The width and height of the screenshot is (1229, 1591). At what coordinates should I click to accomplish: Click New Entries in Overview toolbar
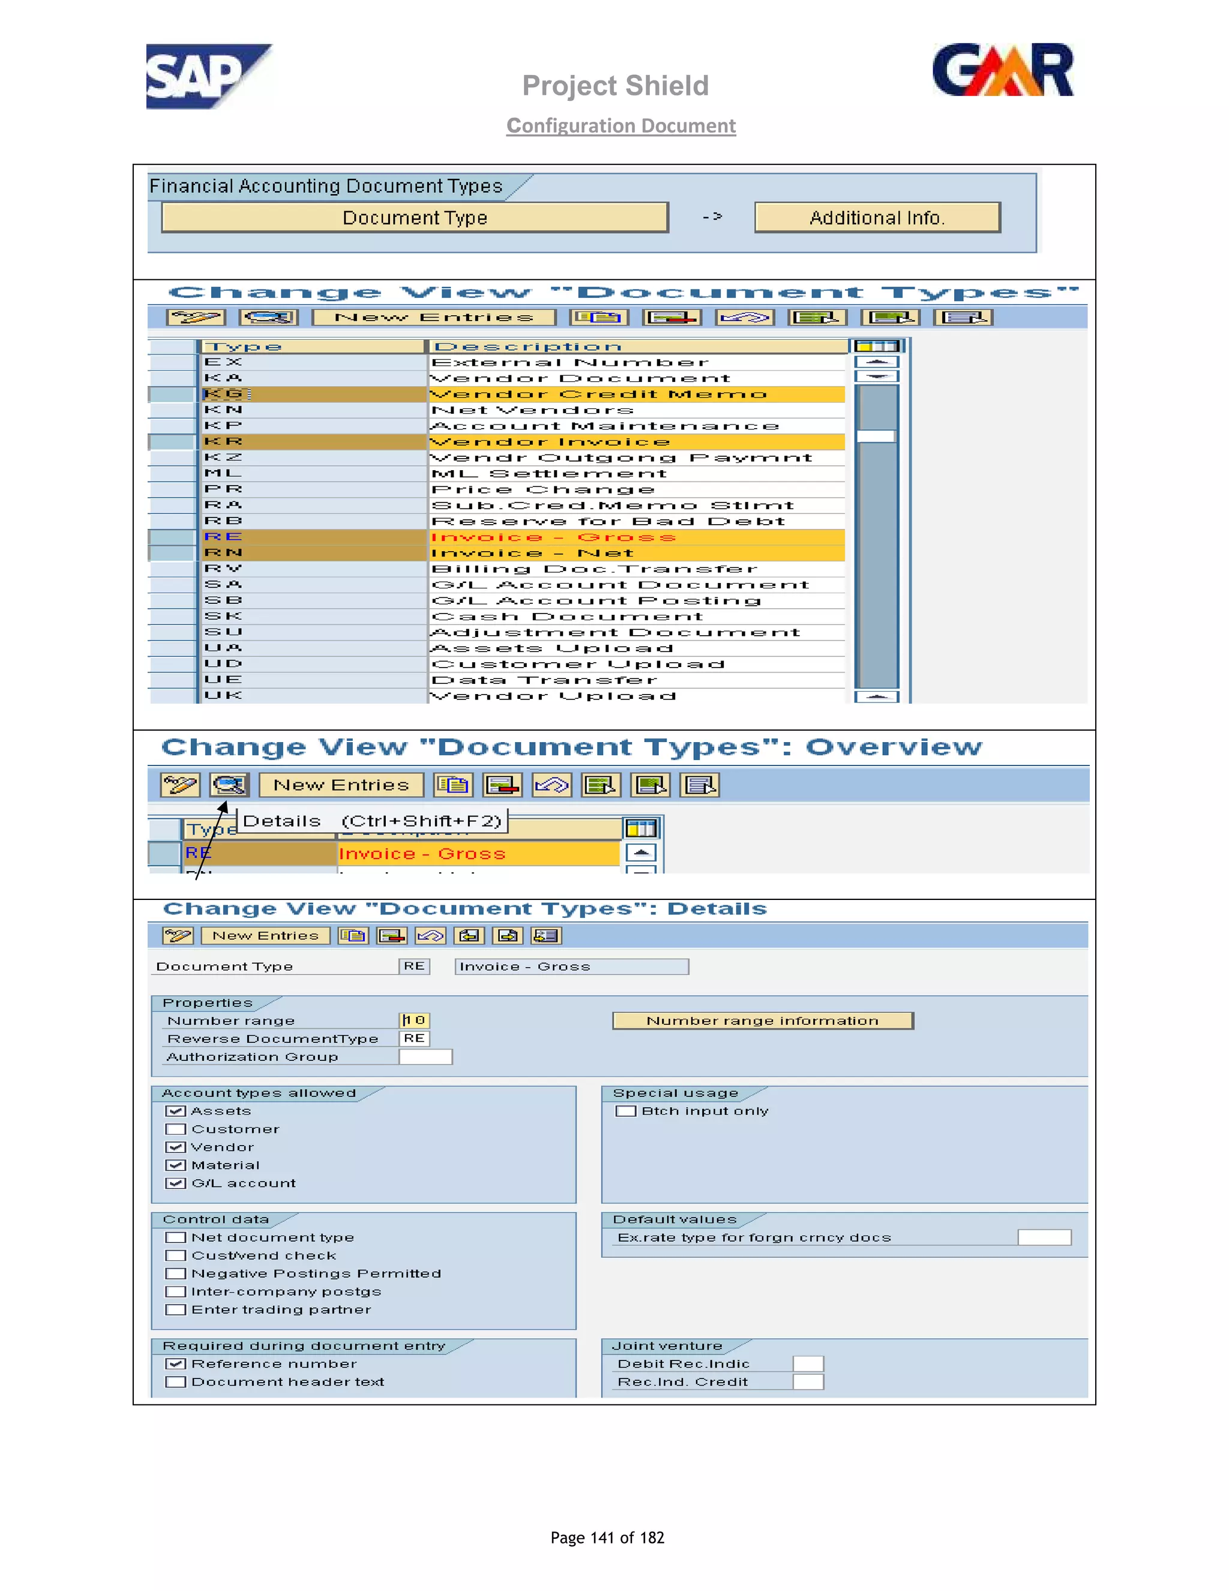pyautogui.click(x=341, y=785)
